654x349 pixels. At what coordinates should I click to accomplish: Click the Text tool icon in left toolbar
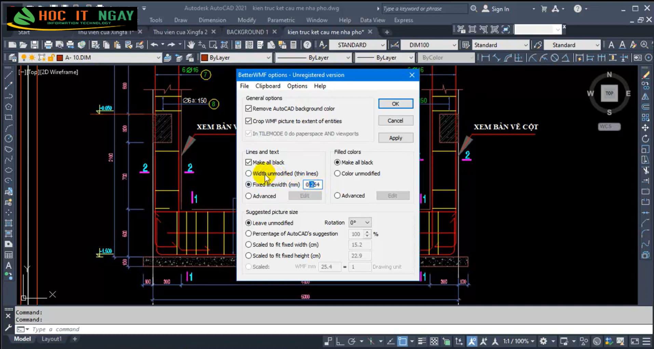[x=9, y=266]
